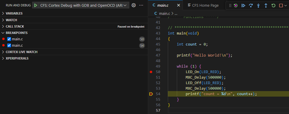The width and height of the screenshot is (289, 114).
Task: Stop the debug session
Action: click(281, 6)
